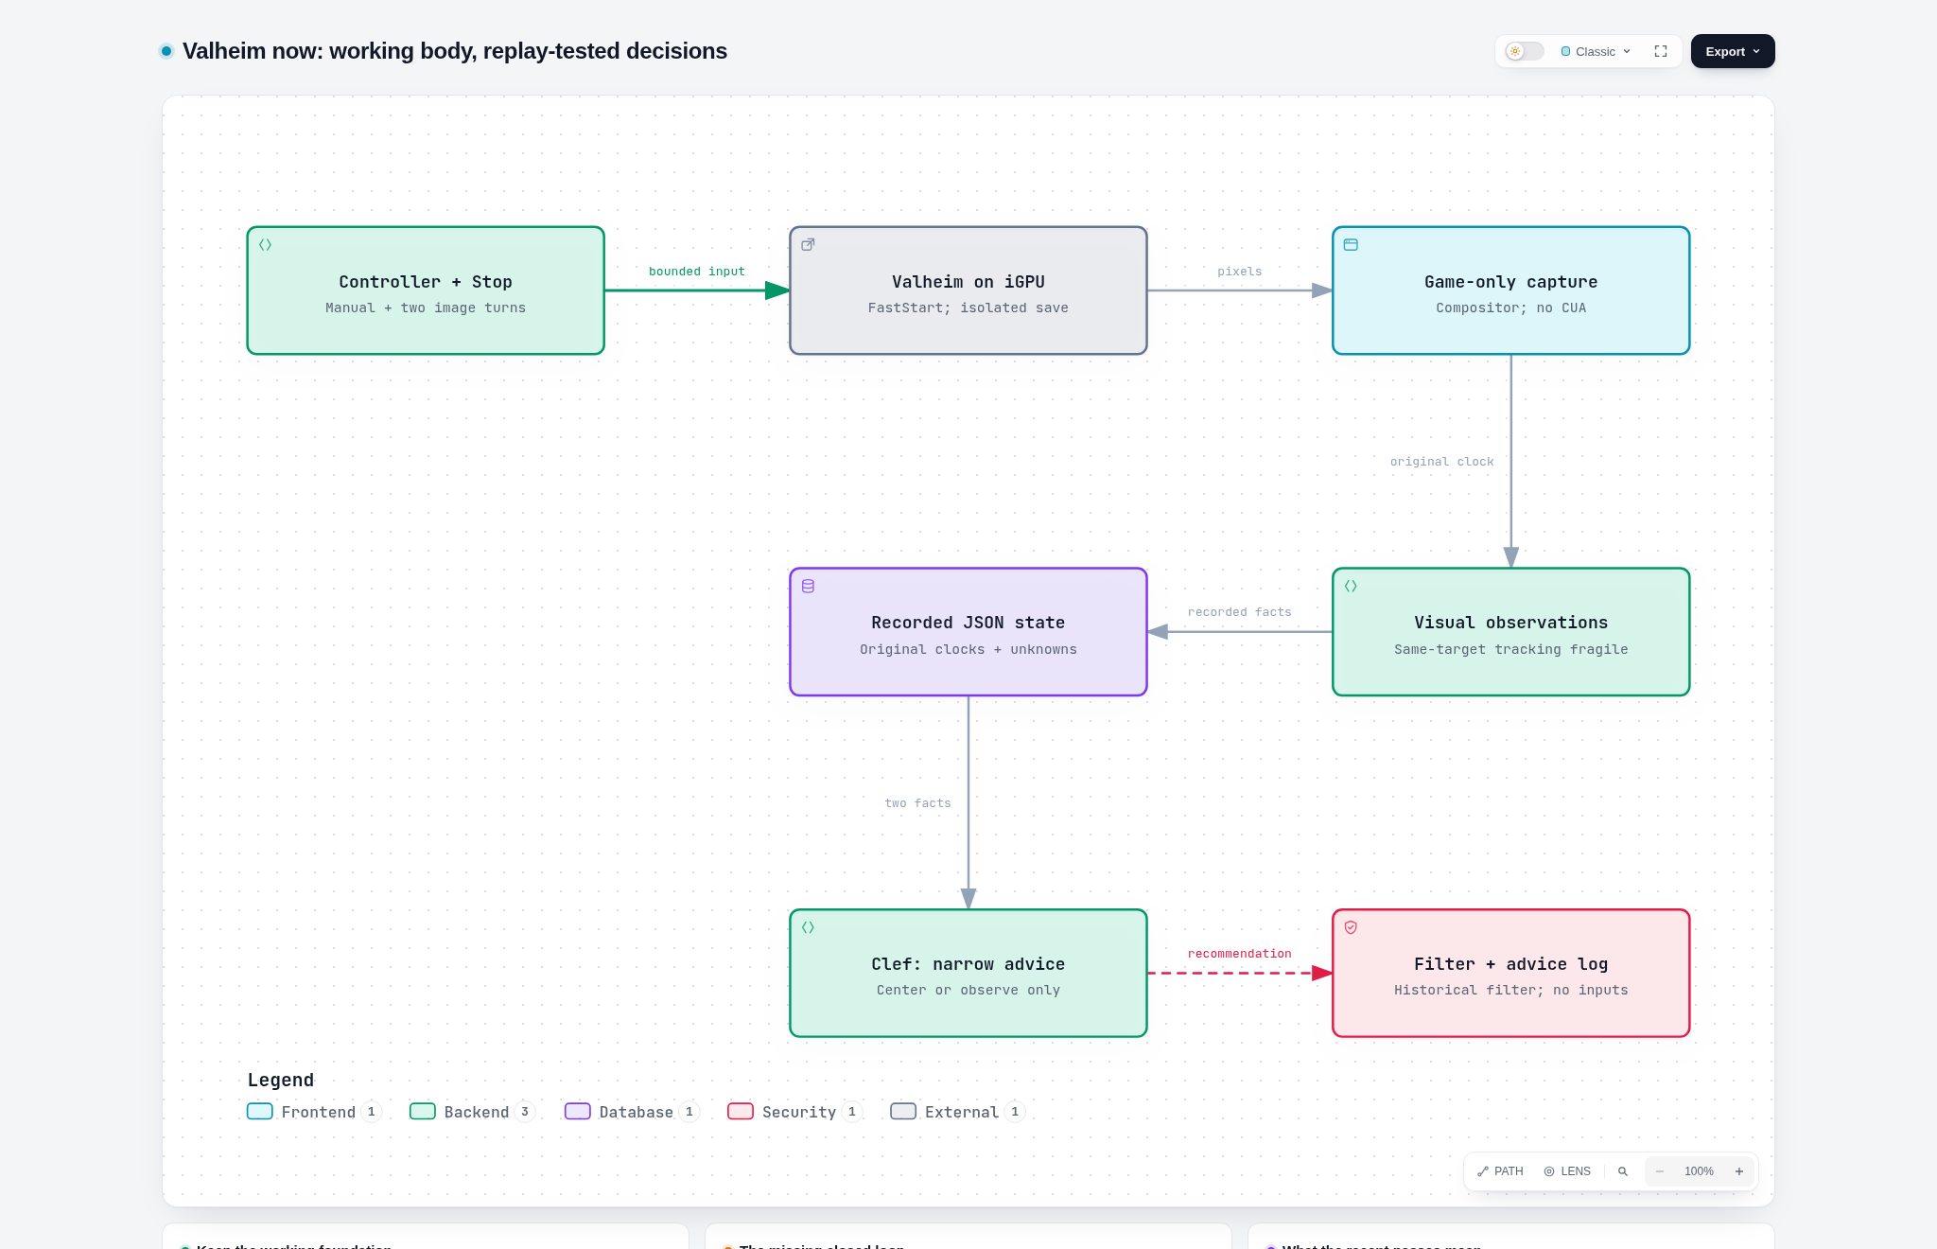Select the Recorded JSON state node
The width and height of the screenshot is (1937, 1249).
click(968, 632)
